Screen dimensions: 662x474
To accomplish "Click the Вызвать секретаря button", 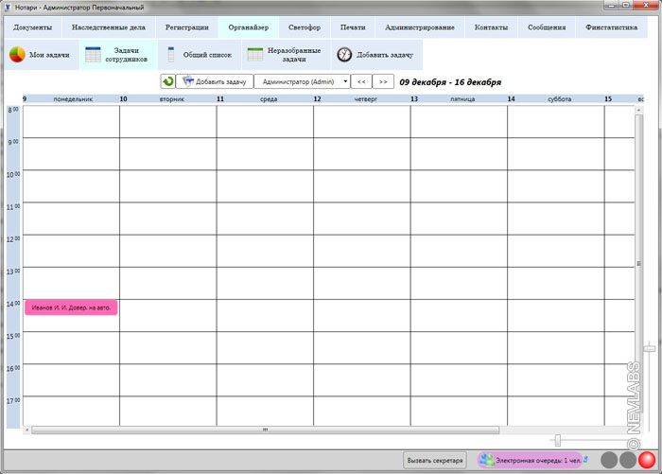I will 435,461.
